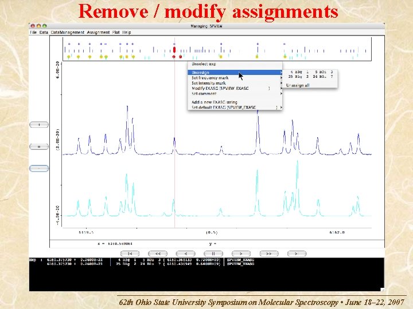This screenshot has height=309, width=413.
Task: Choose 'Unselect exp' in context menu
Action: tap(204, 64)
